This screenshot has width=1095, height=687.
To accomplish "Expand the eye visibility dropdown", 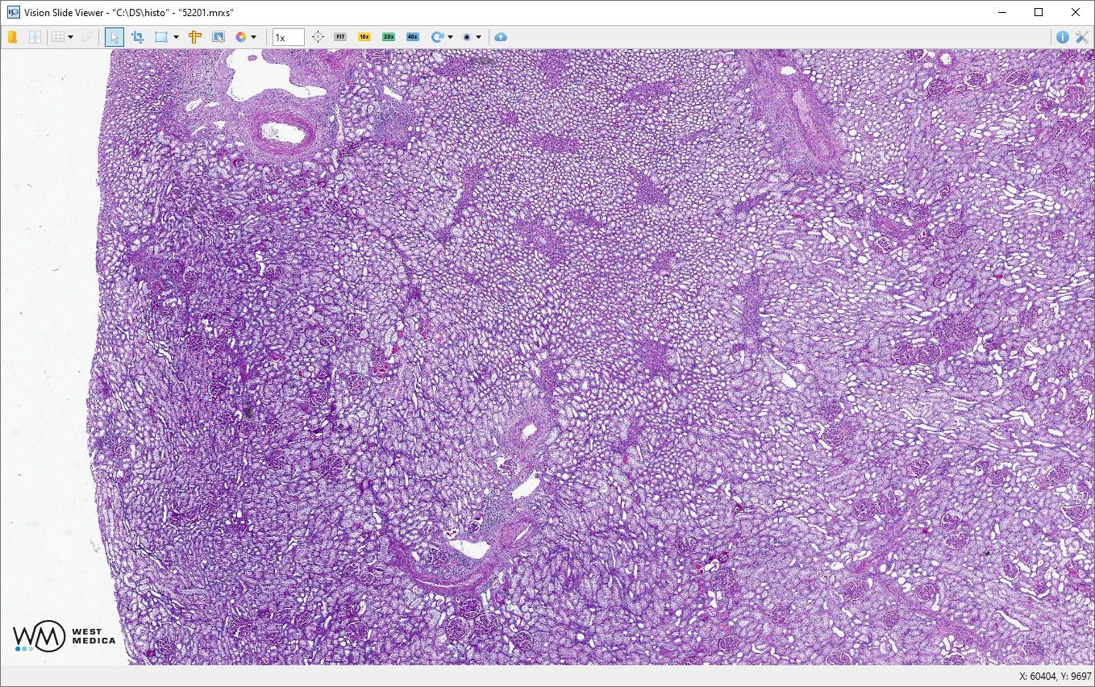I will pos(478,37).
